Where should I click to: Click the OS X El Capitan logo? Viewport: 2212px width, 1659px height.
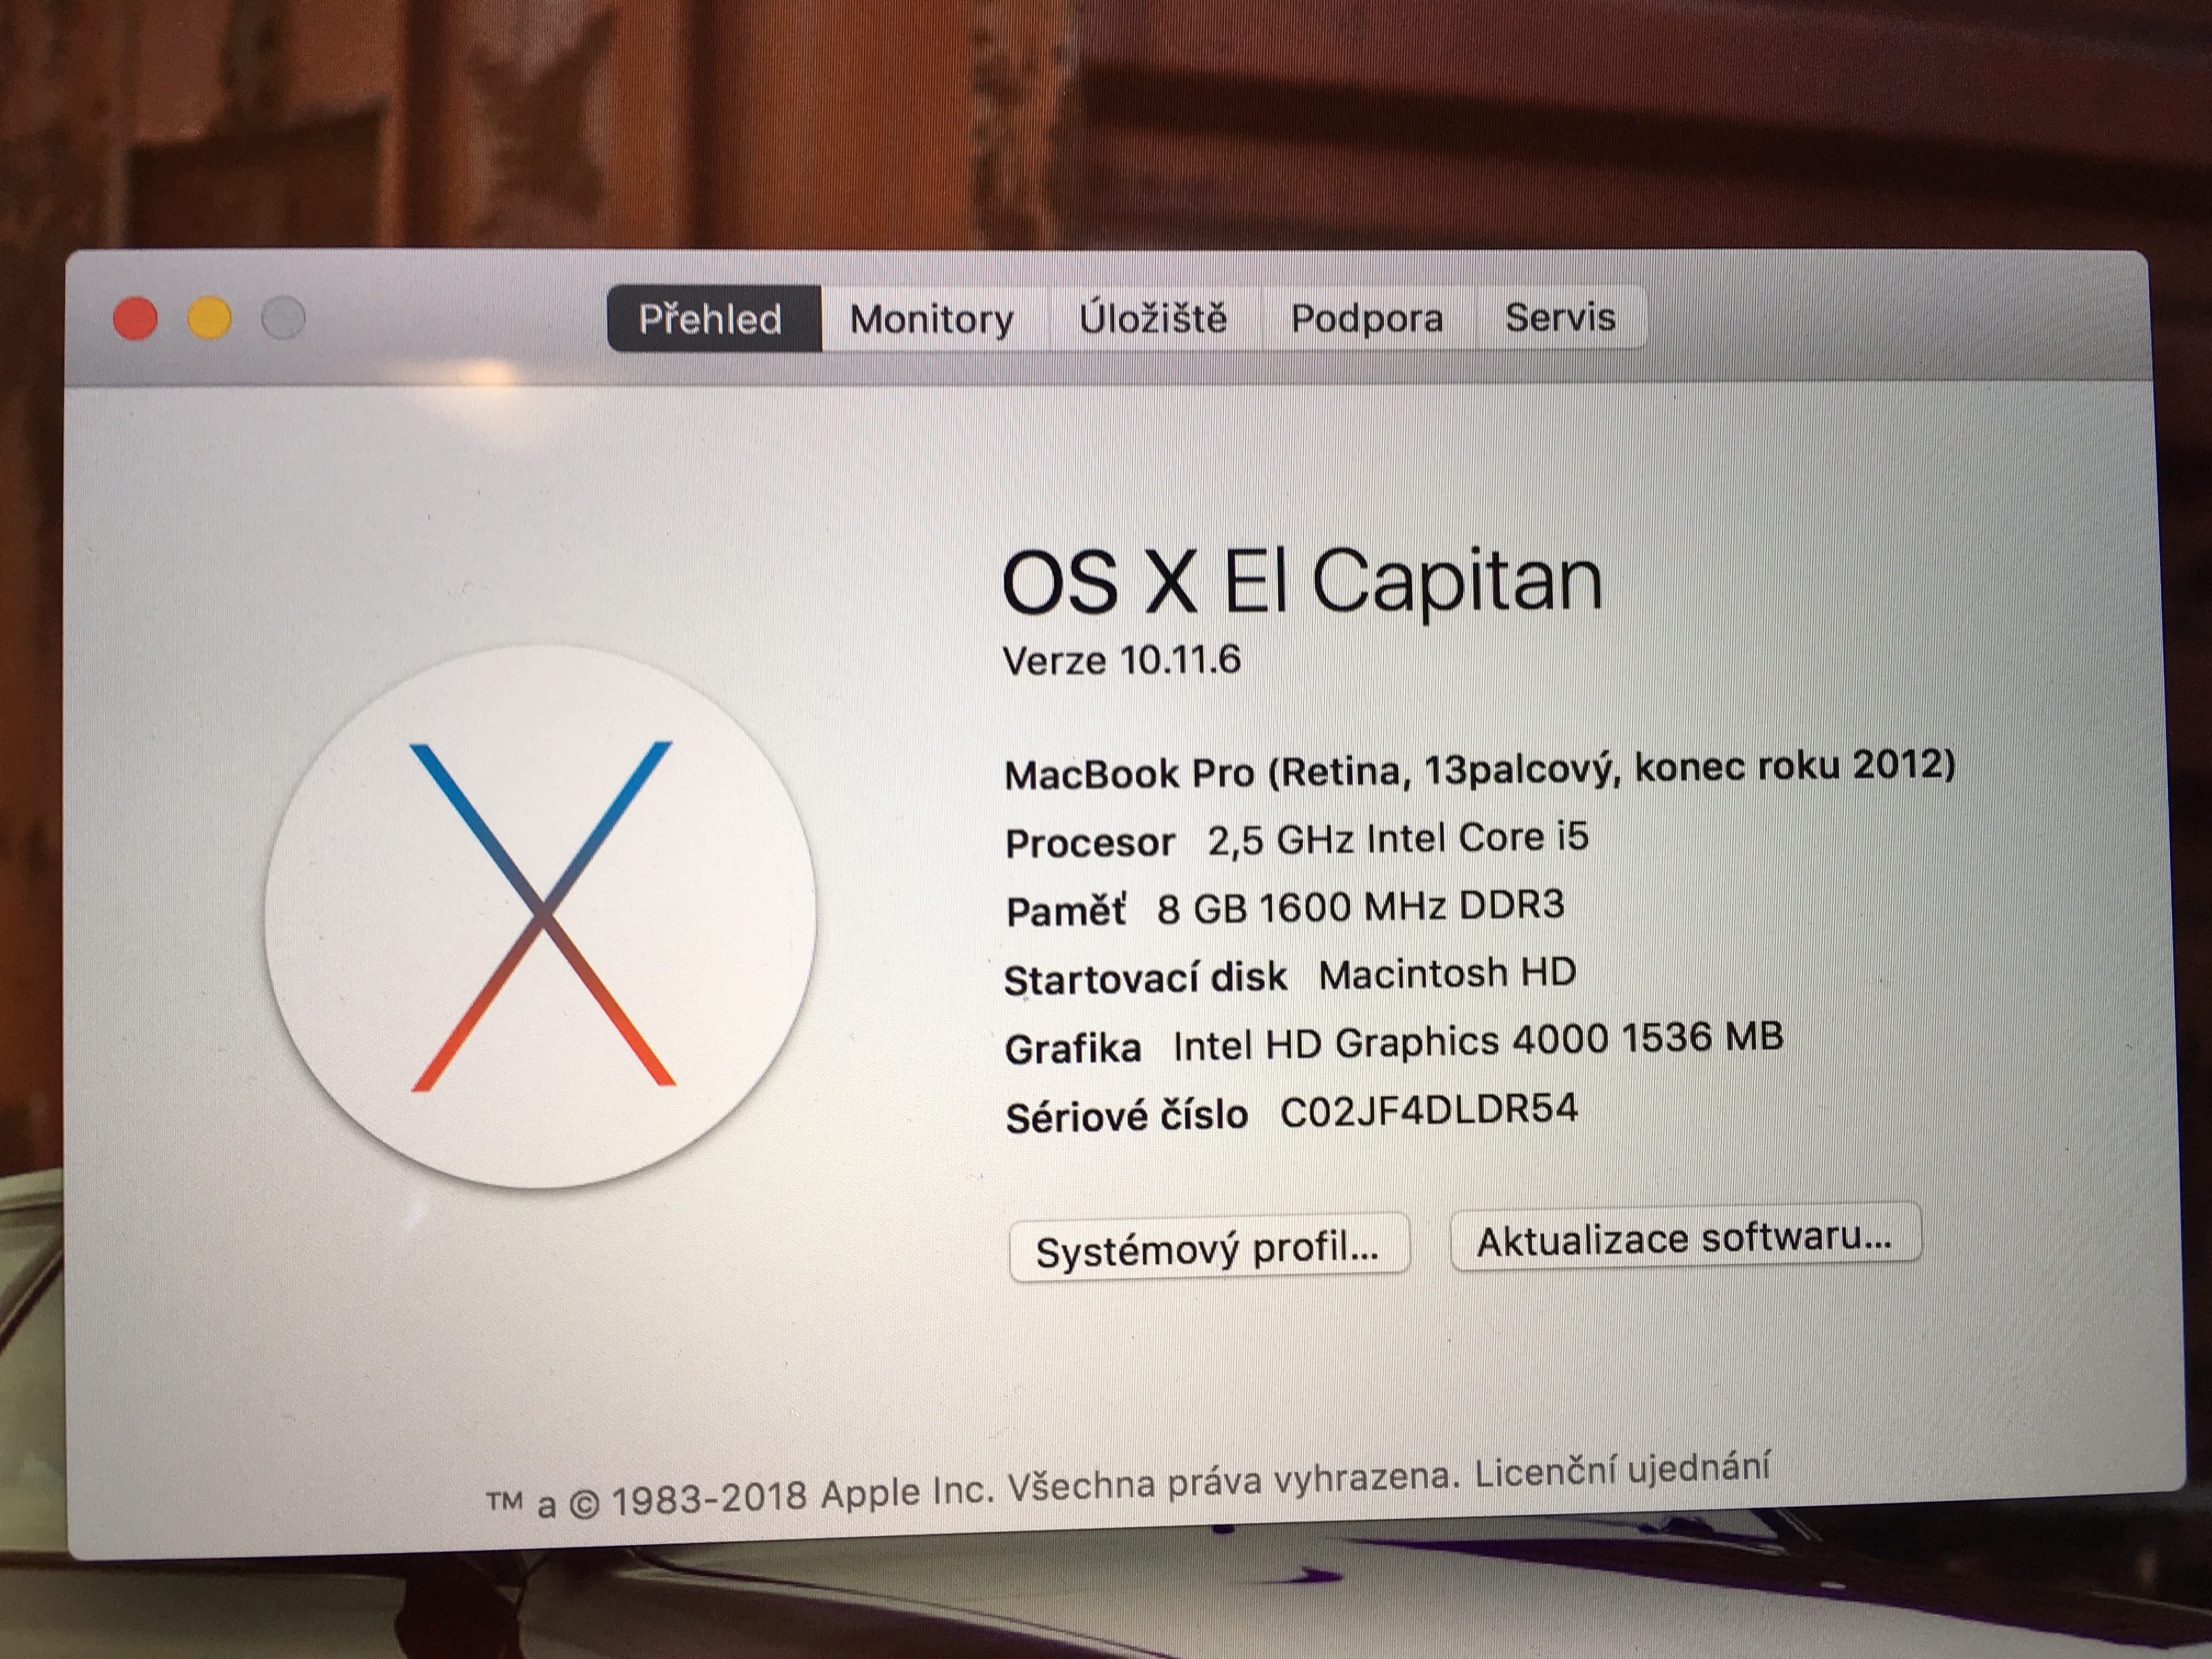[x=541, y=917]
